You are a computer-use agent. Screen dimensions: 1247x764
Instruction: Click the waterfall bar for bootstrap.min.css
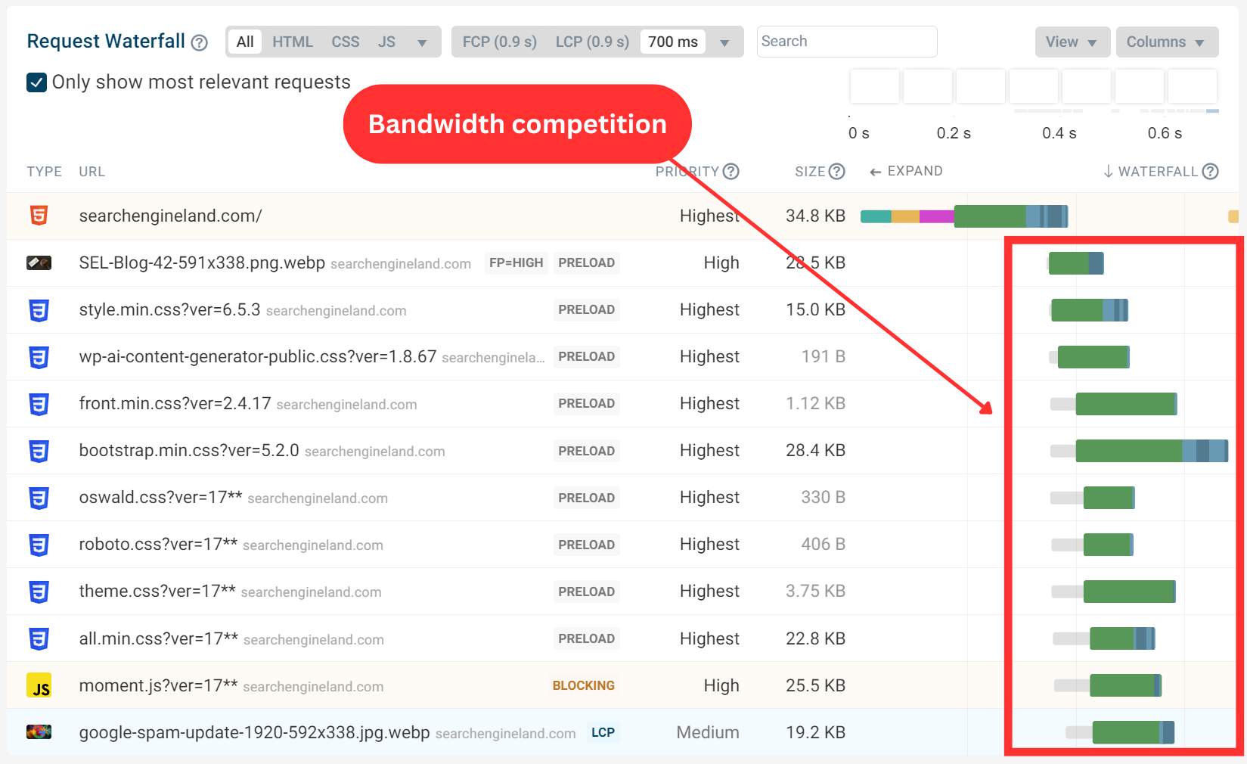pyautogui.click(x=1139, y=451)
